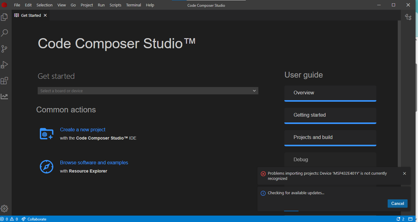Image resolution: width=418 pixels, height=222 pixels.
Task: Open the Manage gear icon
Action: (x=4, y=209)
